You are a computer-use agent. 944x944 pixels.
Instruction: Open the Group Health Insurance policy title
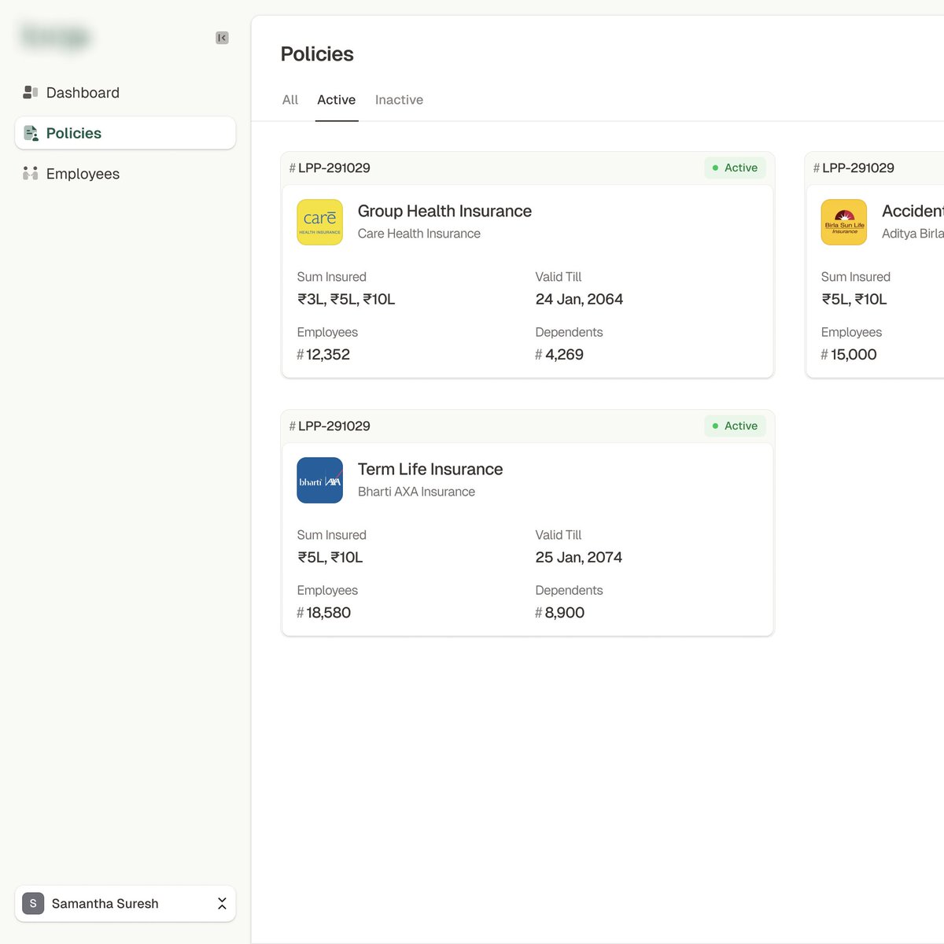(x=444, y=211)
